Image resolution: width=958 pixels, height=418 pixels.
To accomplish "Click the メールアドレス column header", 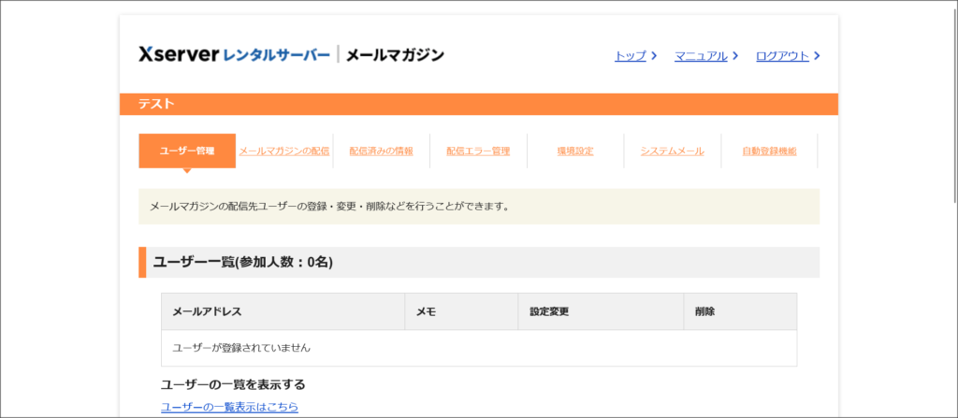I will (209, 311).
